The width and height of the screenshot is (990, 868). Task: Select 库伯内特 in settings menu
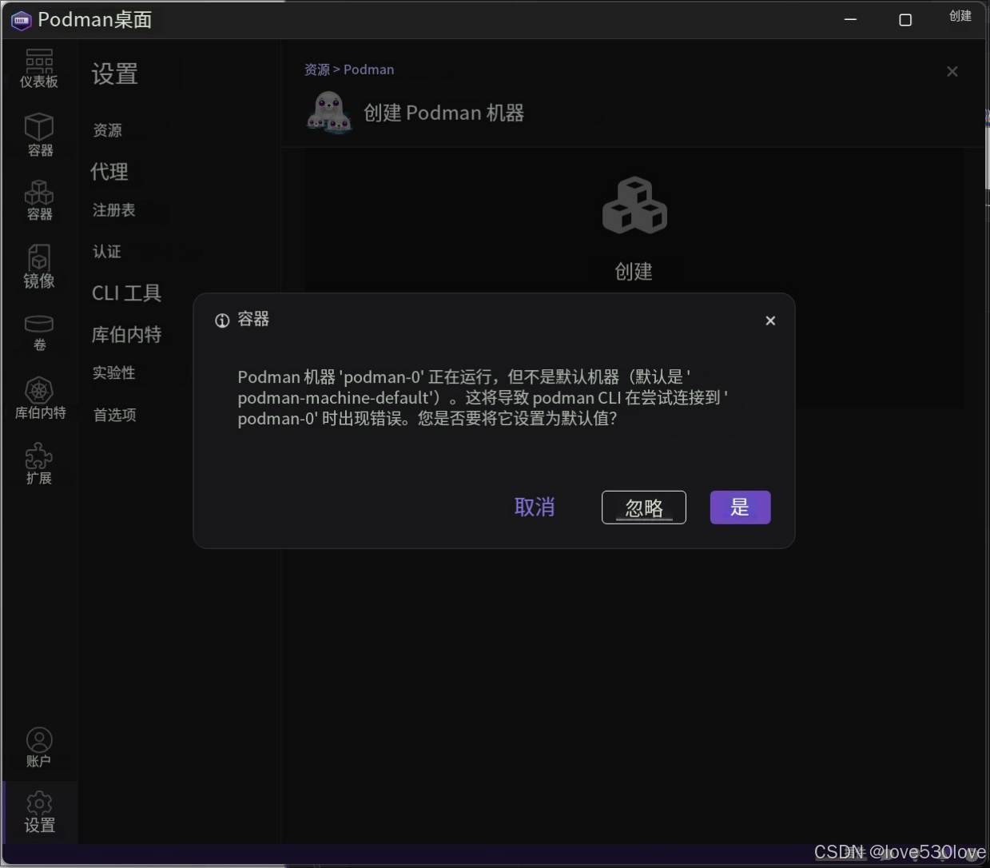[x=126, y=334]
